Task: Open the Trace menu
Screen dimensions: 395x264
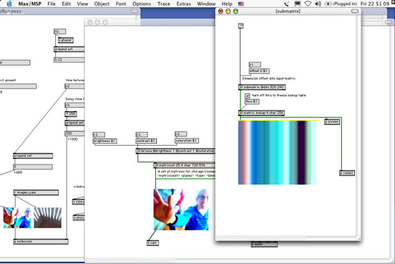Action: point(164,3)
